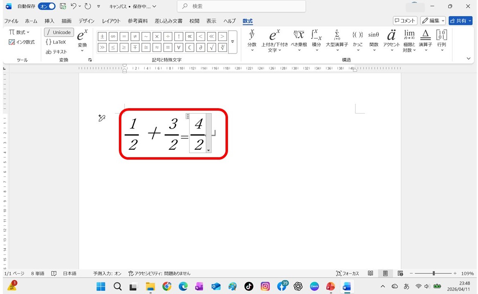478x294 pixels.
Task: Click the search (検索) box in title bar
Action: click(241, 7)
